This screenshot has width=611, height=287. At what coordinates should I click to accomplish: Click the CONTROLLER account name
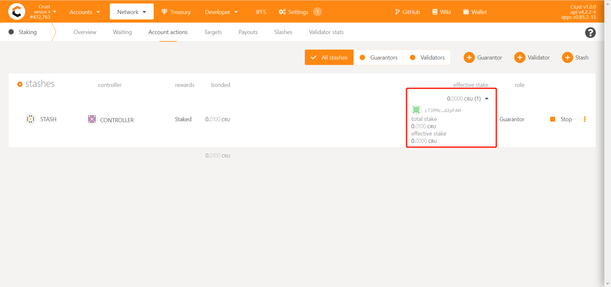[117, 120]
